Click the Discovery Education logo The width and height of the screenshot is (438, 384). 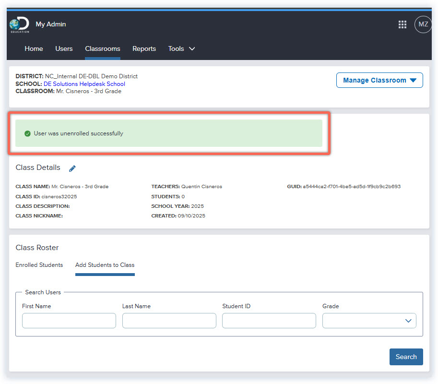tap(19, 25)
